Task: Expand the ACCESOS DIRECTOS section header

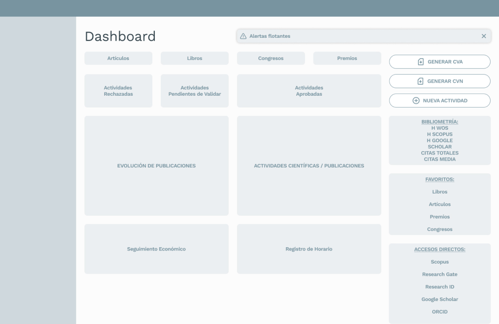Action: click(439, 249)
